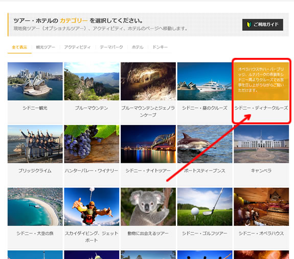
Task: Open the シドニー・オペラハウス link
Action: [261, 233]
